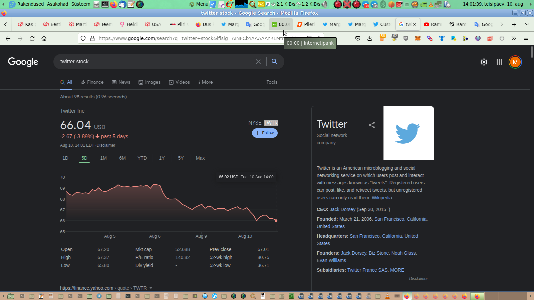This screenshot has width=534, height=300.
Task: Select the 5Y chart range
Action: [x=181, y=158]
